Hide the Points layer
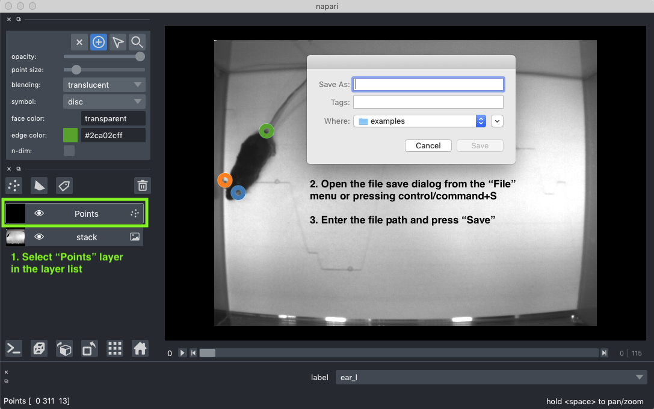The height and width of the screenshot is (409, 654). point(39,213)
